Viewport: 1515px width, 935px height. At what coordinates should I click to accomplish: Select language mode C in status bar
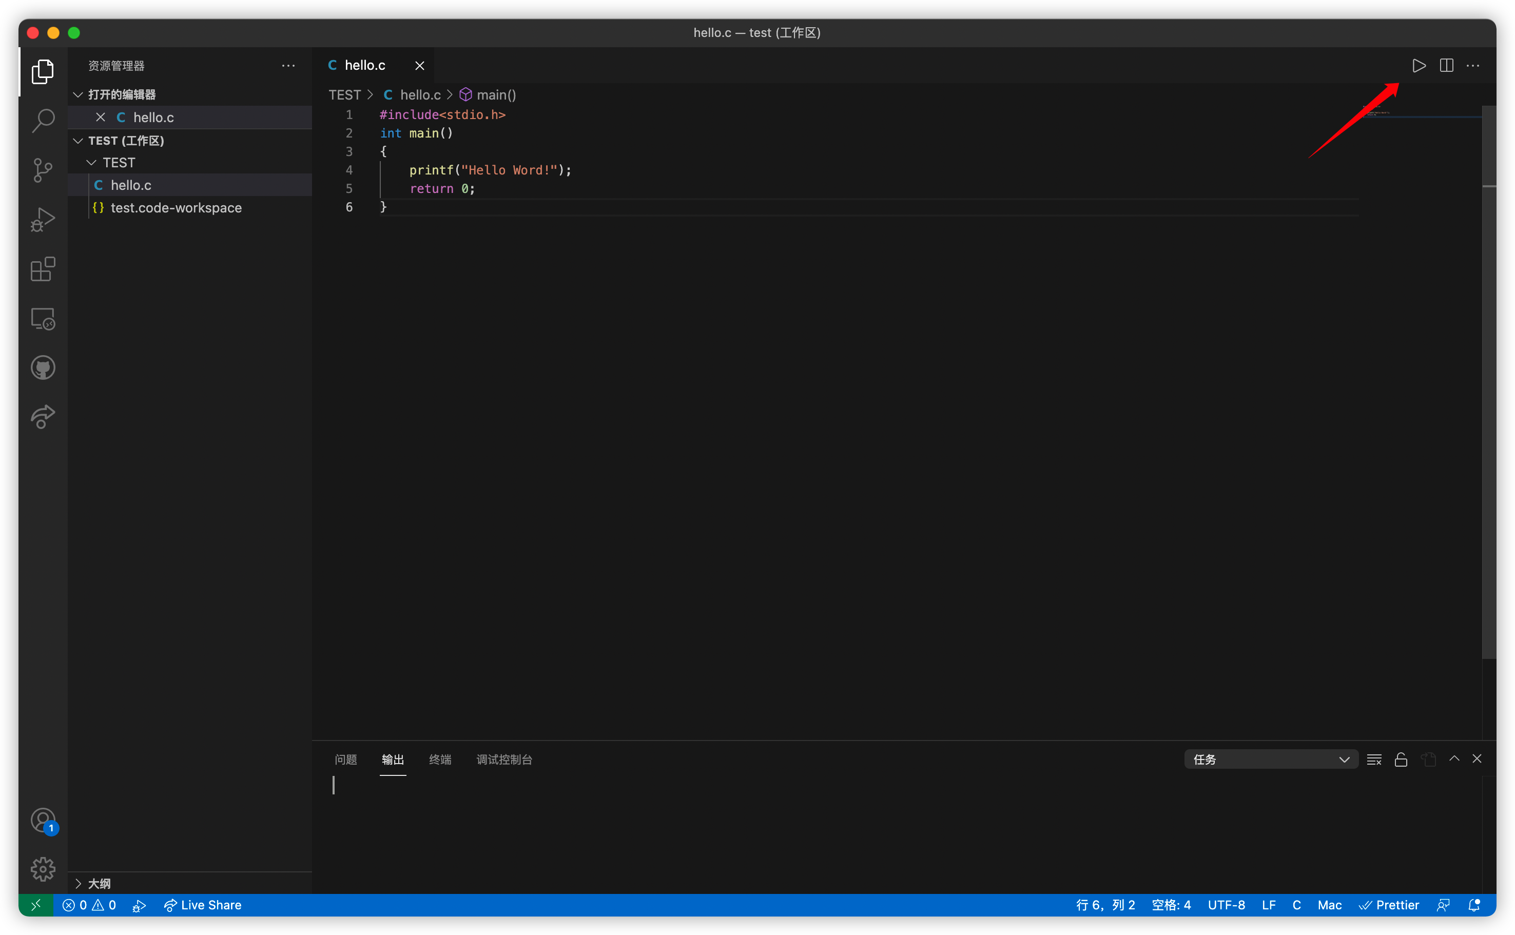1297,905
